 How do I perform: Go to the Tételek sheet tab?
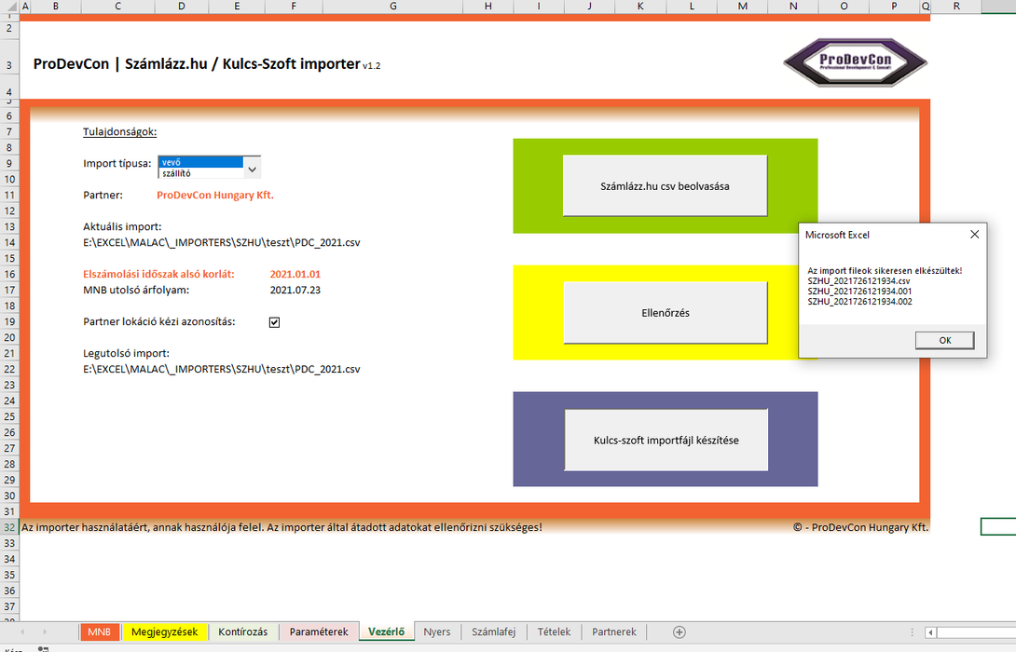[554, 632]
